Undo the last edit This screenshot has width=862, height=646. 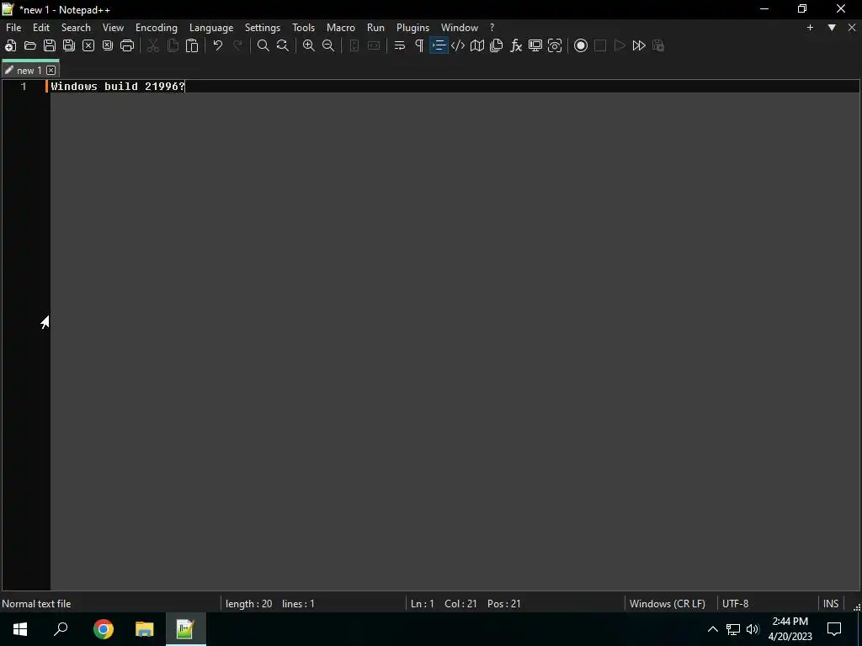pyautogui.click(x=218, y=45)
